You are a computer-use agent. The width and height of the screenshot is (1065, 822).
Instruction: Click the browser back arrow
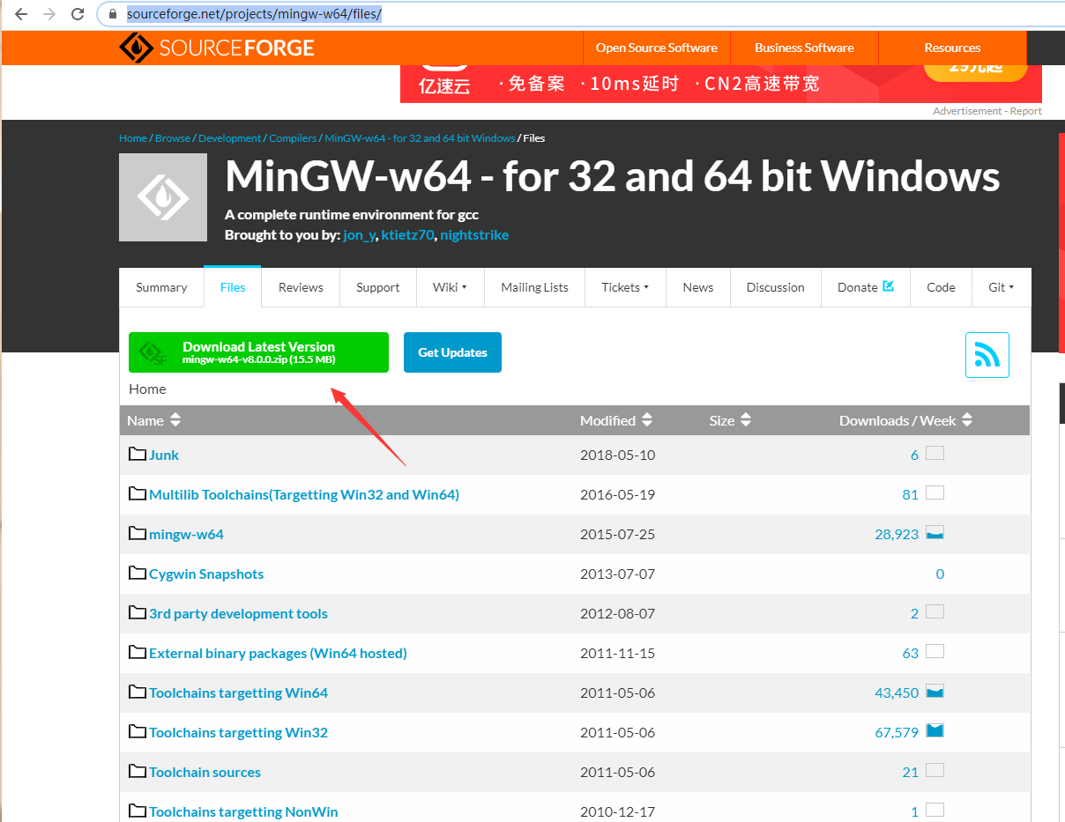tap(20, 15)
